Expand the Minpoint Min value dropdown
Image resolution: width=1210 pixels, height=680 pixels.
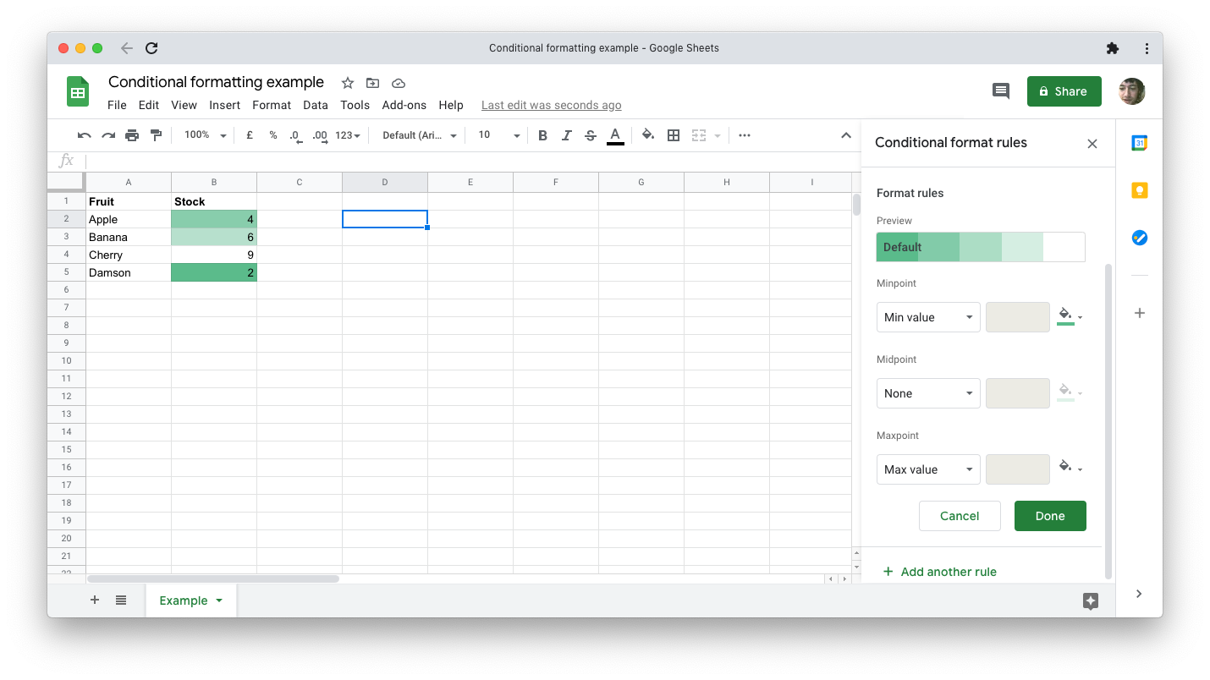click(x=928, y=317)
